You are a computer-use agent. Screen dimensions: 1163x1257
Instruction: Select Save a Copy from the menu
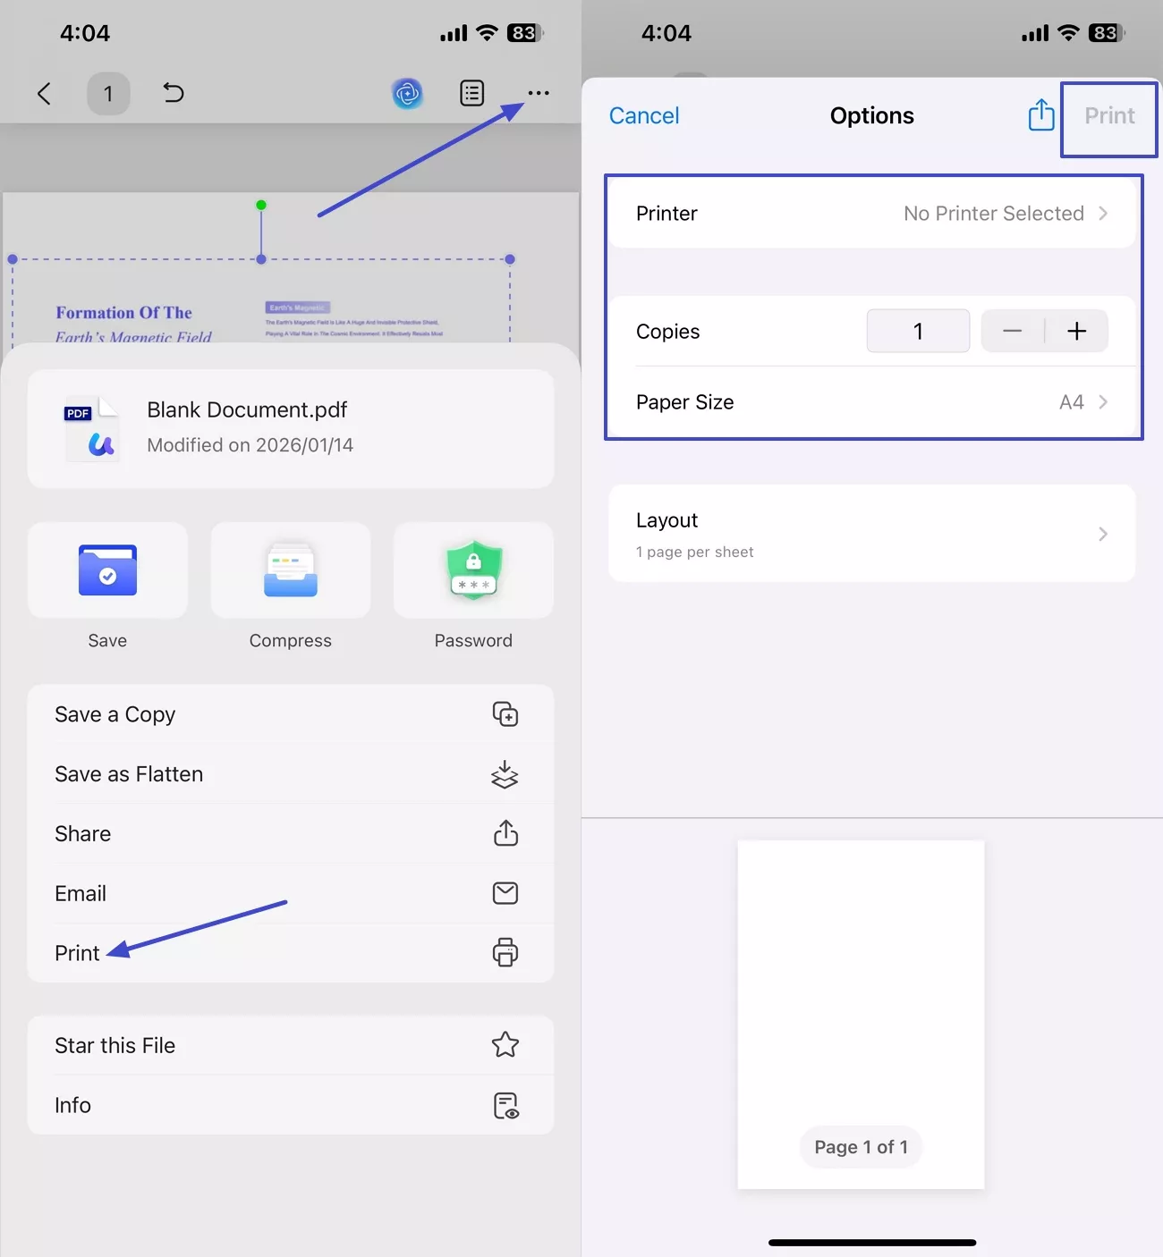[x=291, y=714]
